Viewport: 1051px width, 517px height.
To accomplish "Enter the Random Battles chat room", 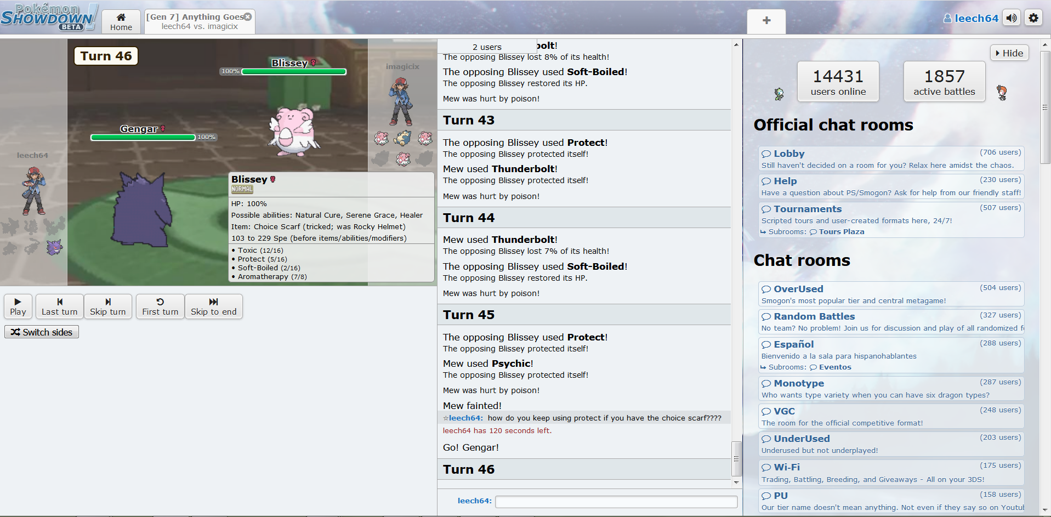I will 814,316.
